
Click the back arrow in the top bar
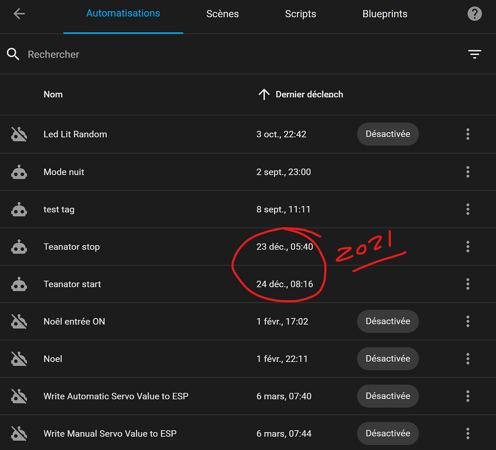coord(19,14)
